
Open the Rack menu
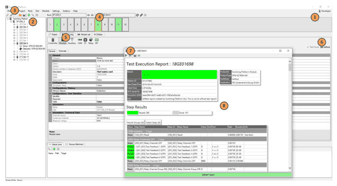(30, 11)
